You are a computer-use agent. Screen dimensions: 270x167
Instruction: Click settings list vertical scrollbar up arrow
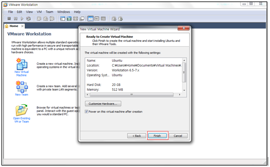184,60
